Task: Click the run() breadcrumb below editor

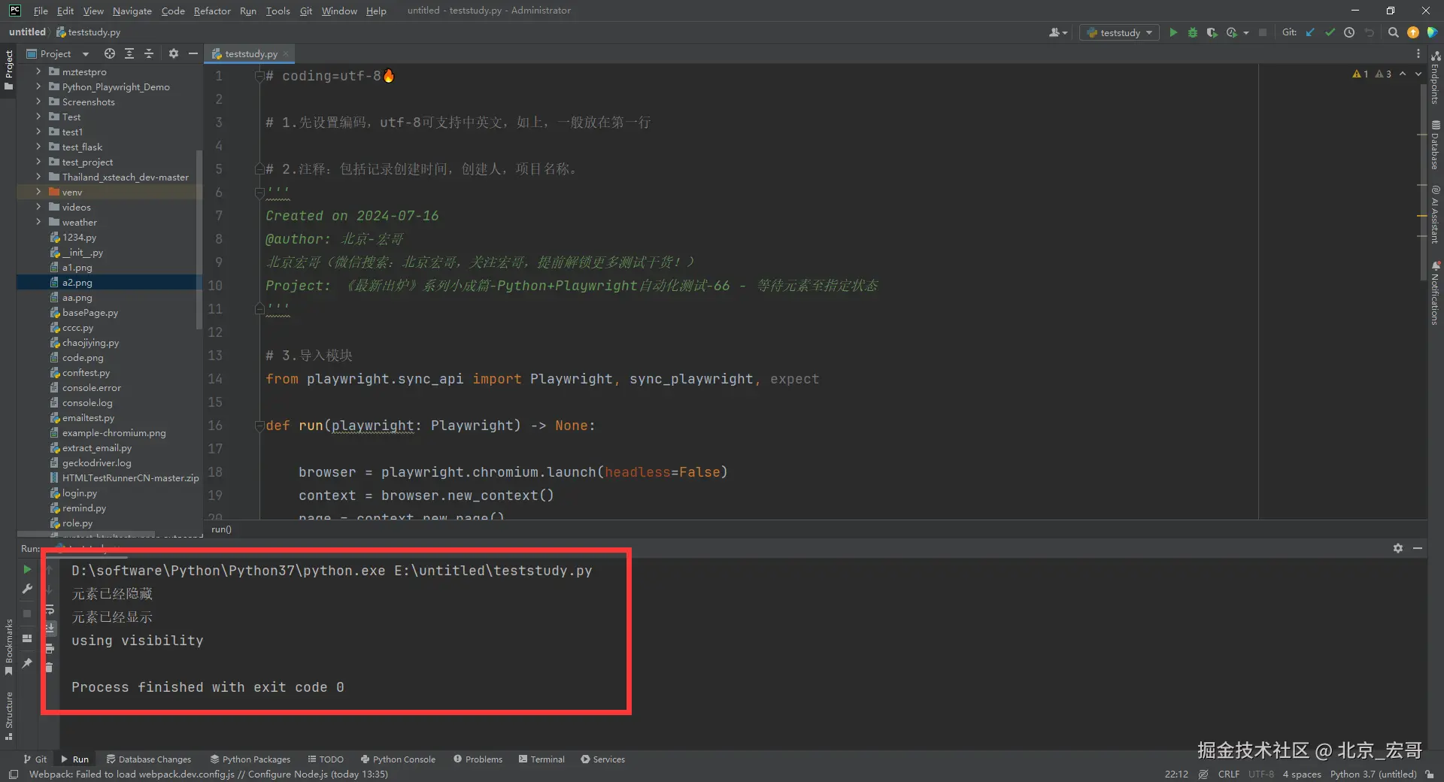Action: (x=221, y=529)
